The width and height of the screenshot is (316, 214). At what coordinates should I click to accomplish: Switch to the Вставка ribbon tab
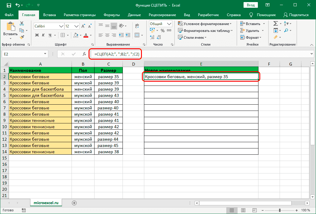click(x=49, y=15)
